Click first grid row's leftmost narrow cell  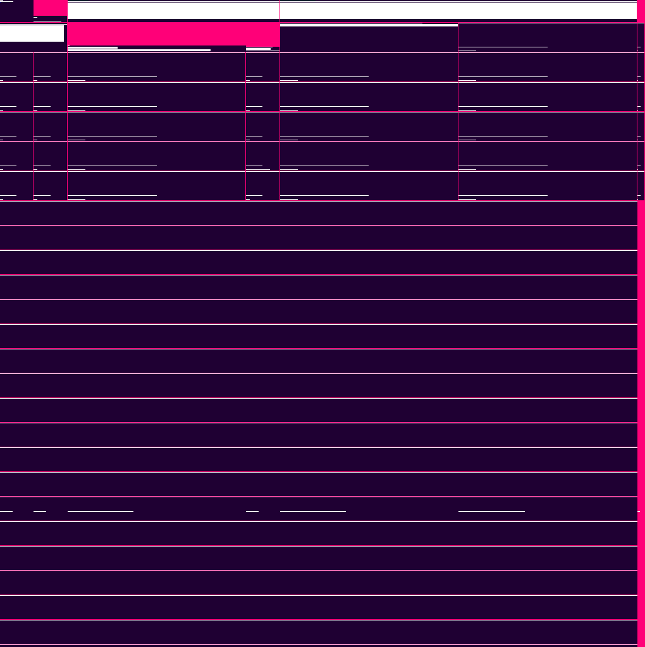tap(16, 67)
